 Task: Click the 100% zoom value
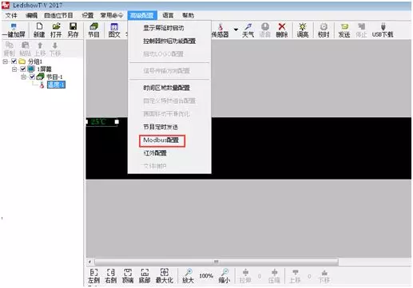(x=206, y=276)
